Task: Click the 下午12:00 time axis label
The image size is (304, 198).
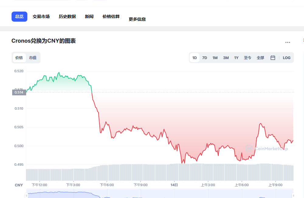Action: pyautogui.click(x=39, y=185)
